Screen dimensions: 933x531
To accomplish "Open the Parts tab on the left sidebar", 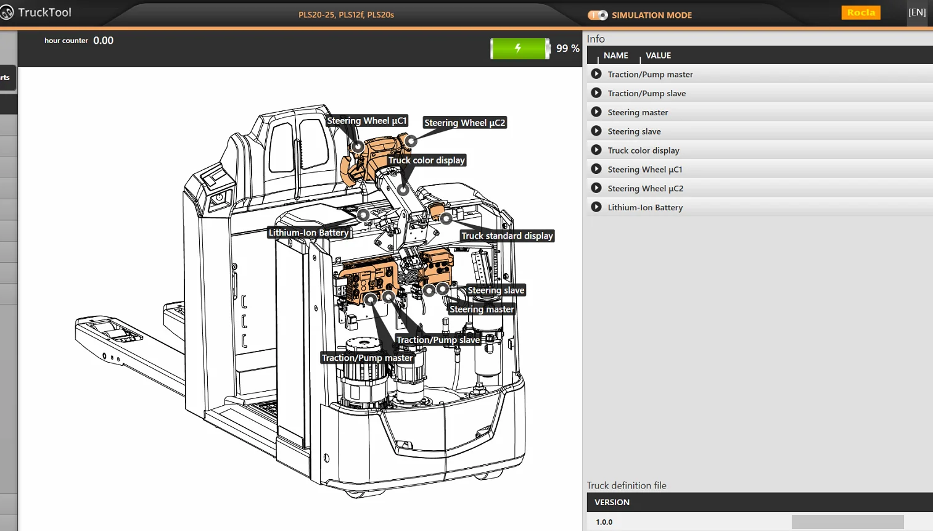I will point(5,77).
